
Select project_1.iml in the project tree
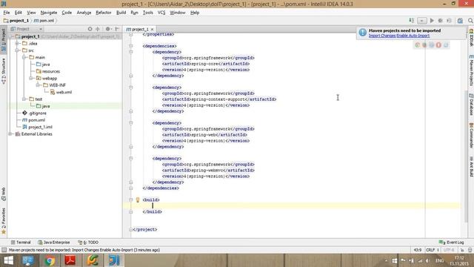[x=37, y=127]
